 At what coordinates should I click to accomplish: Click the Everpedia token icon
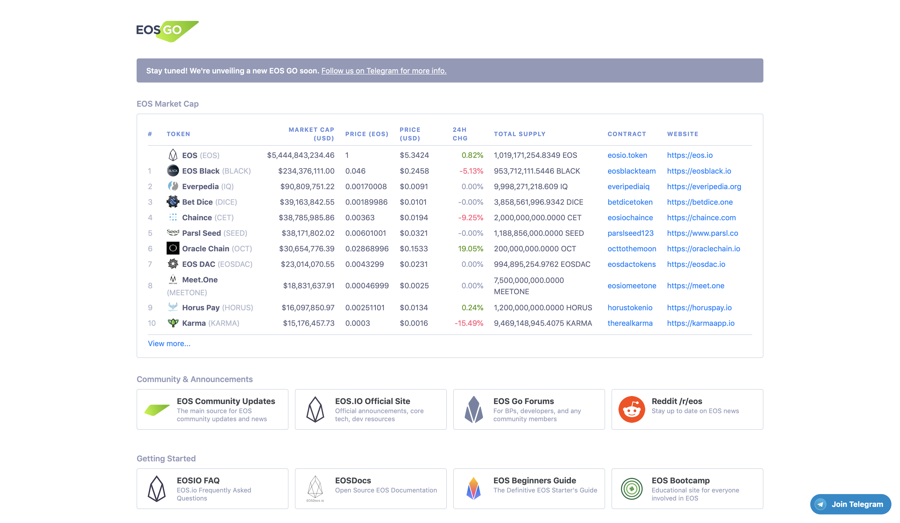coord(173,186)
